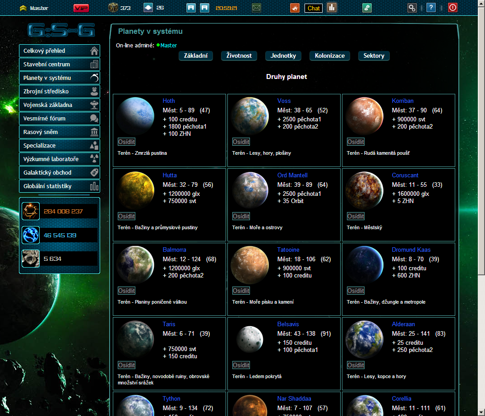485x416 pixels.
Task: Open Planety v systému menu item
Action: (60, 78)
